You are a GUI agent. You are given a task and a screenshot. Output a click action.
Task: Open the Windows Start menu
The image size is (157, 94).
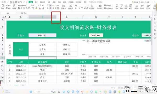point(31,92)
